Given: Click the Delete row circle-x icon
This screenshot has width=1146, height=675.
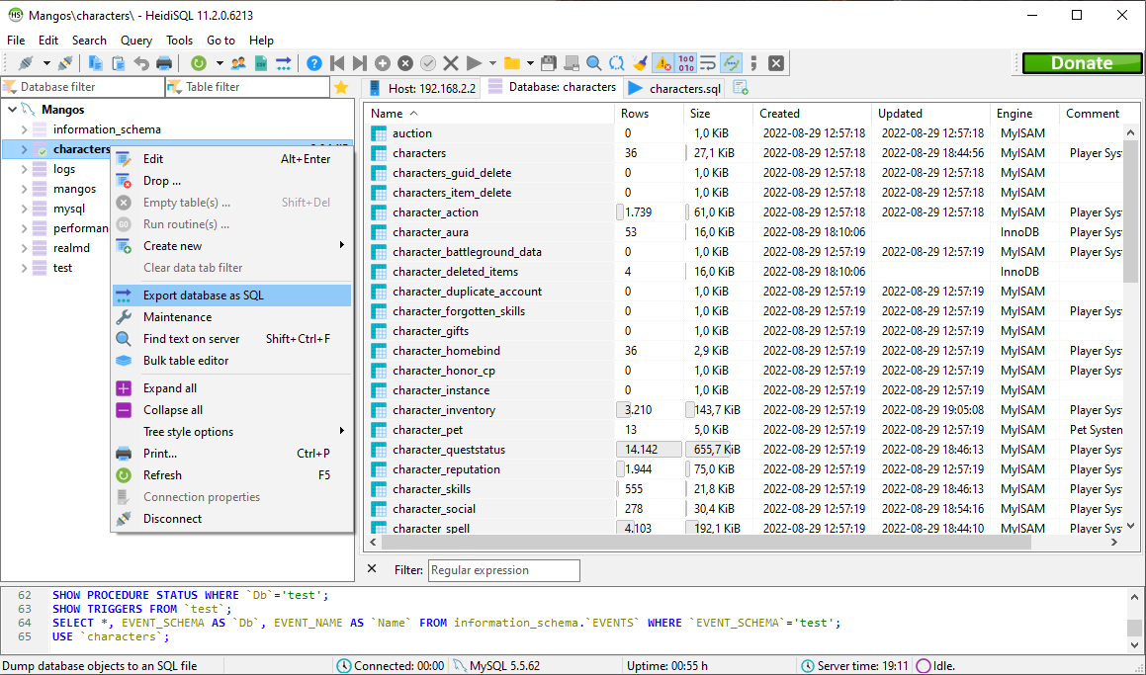Looking at the screenshot, I should click(x=405, y=63).
